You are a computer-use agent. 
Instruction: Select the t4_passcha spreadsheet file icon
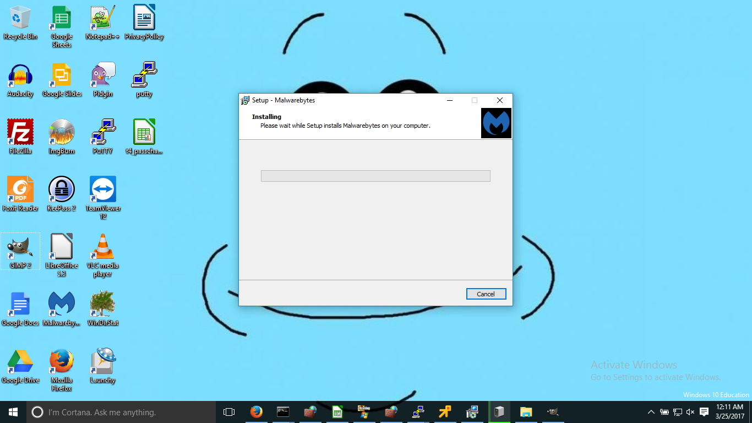point(144,137)
